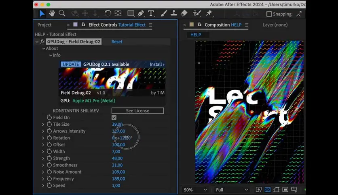Click the Tile Size stopwatch
This screenshot has width=338, height=195.
click(49, 124)
